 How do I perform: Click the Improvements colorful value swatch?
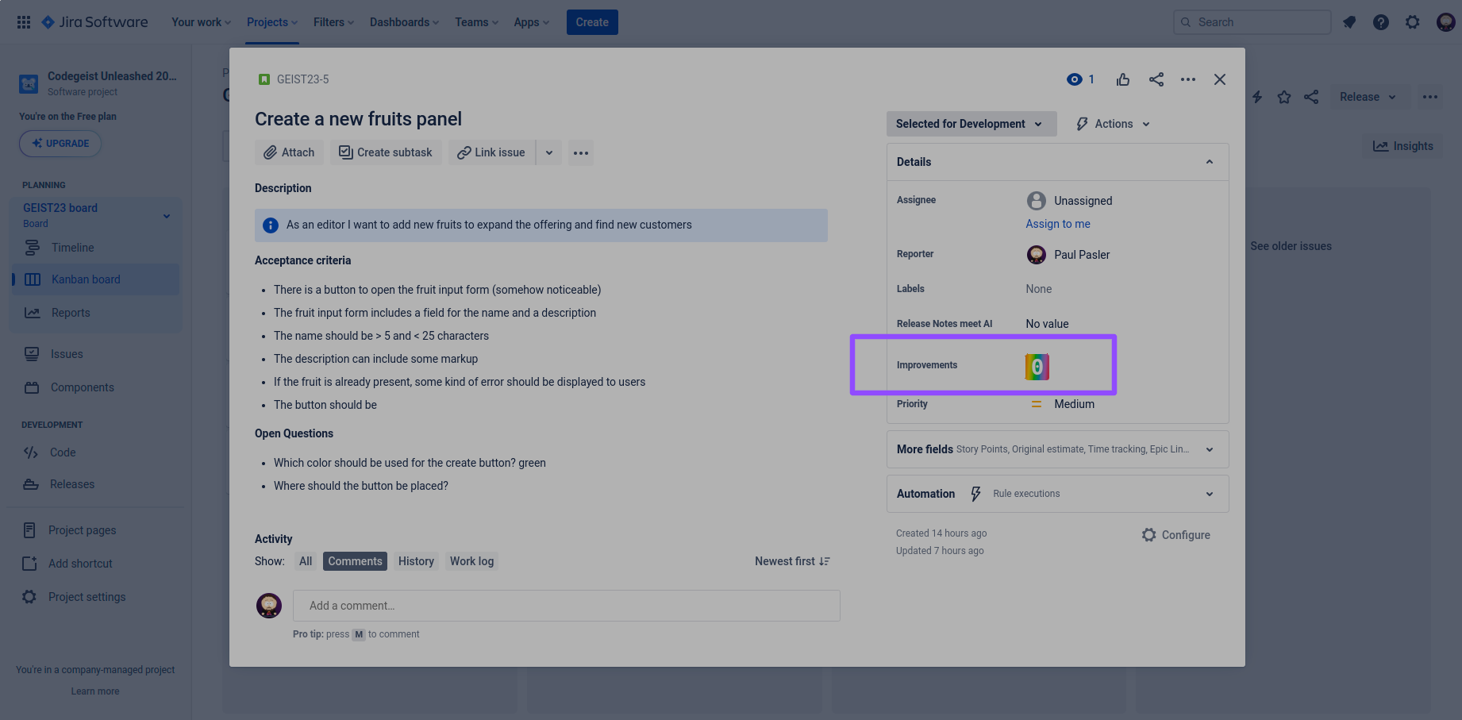point(1037,367)
